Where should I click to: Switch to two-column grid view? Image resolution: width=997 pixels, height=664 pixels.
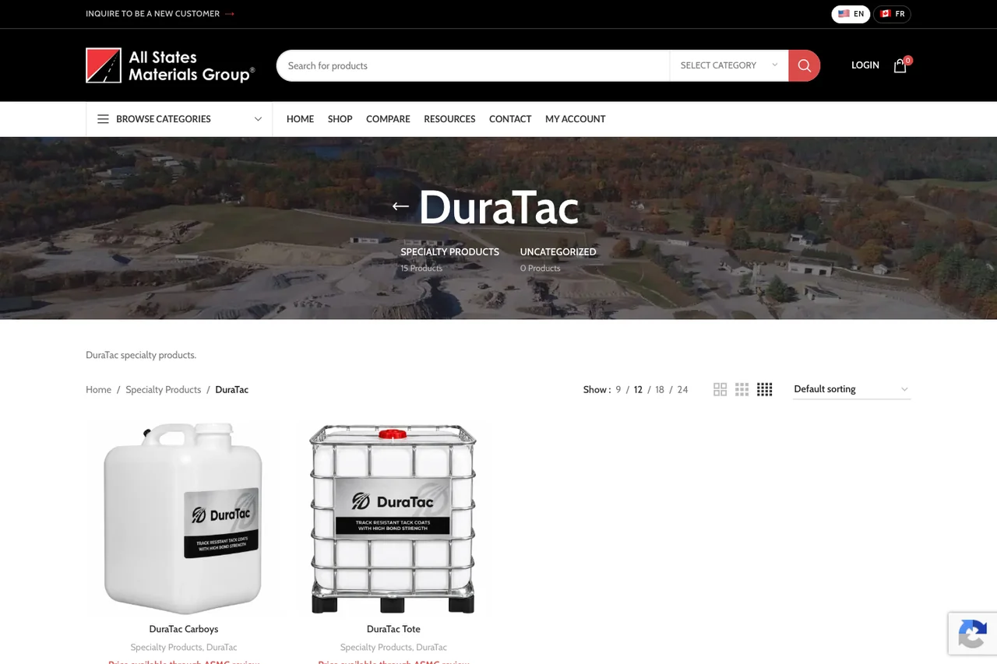720,389
